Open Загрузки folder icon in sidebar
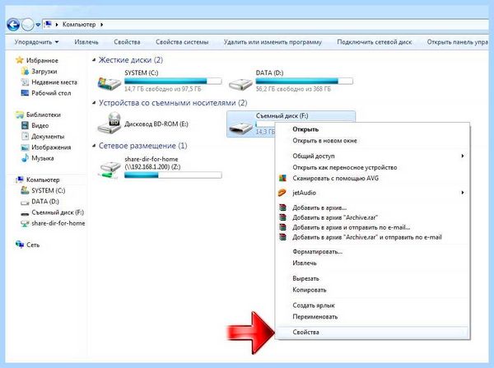Viewport: 494px width, 368px height. point(25,71)
